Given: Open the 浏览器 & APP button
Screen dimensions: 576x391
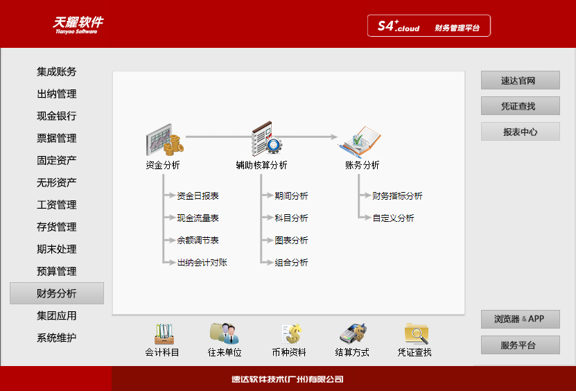Looking at the screenshot, I should click(520, 319).
